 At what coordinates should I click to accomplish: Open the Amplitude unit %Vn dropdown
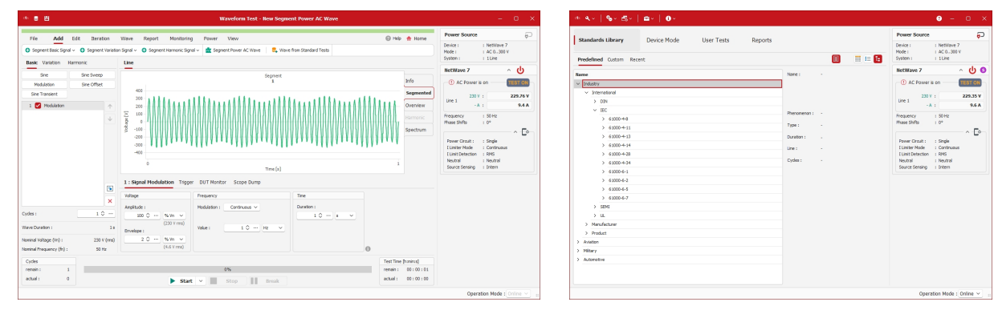(x=174, y=216)
